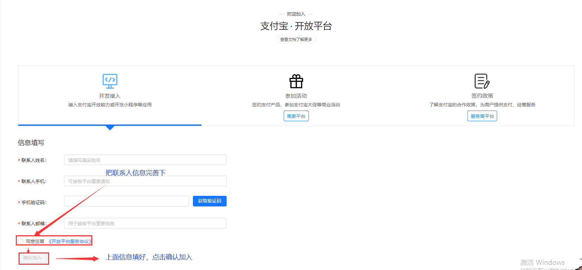Screen dimensions: 582x270
Task: Select the 开发接入 tab title
Action: click(110, 96)
